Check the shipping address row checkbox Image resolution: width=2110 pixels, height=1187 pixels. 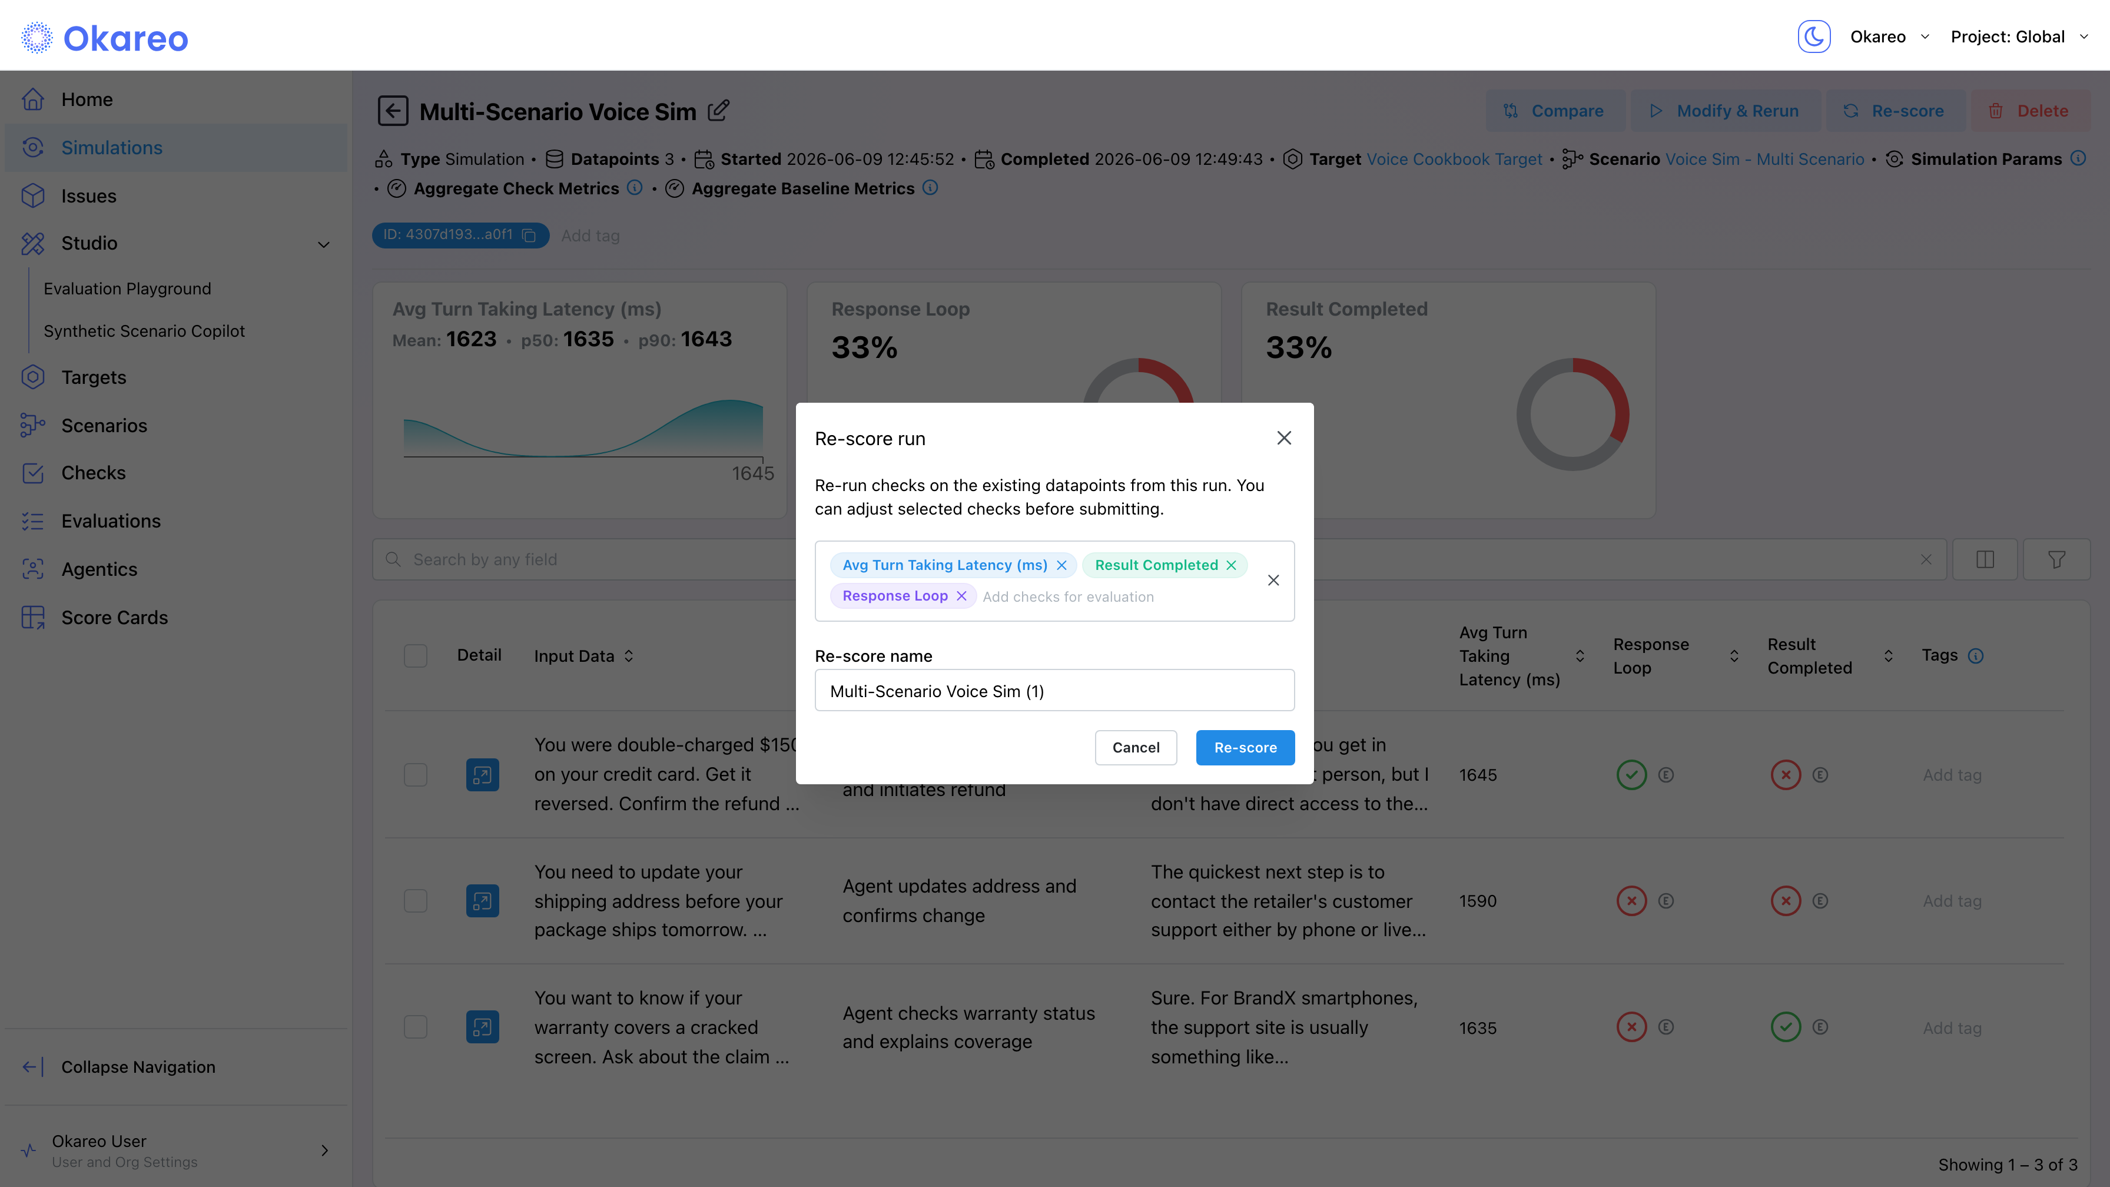415,901
